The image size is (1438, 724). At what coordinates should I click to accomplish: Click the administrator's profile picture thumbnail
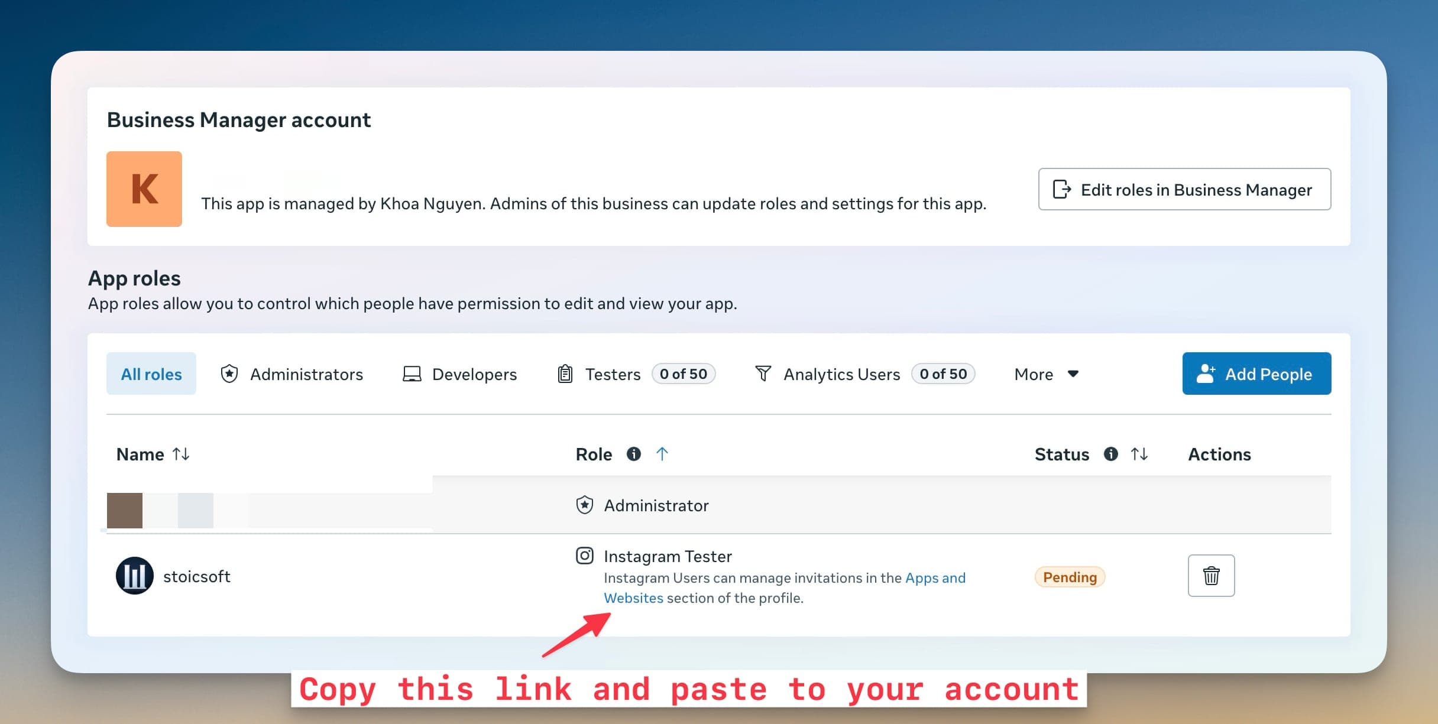coord(125,510)
